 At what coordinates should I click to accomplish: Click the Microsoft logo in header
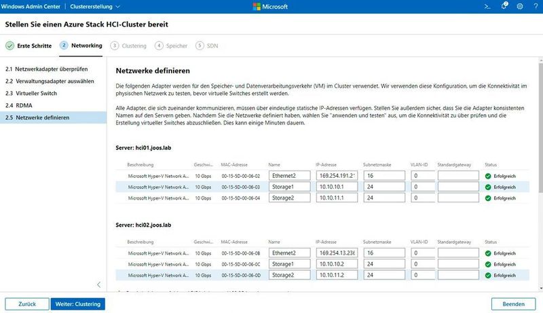(x=270, y=7)
